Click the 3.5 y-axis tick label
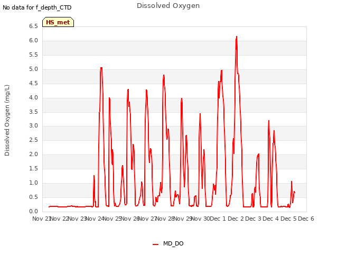This screenshot has width=338, height=254. 33,112
